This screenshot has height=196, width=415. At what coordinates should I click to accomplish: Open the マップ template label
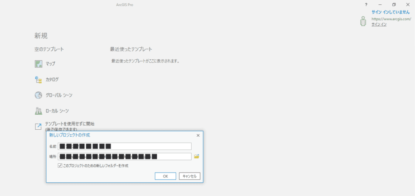click(x=51, y=64)
